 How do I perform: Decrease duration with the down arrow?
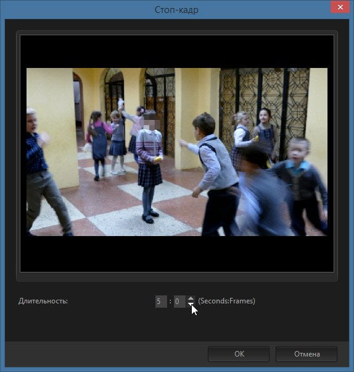191,305
